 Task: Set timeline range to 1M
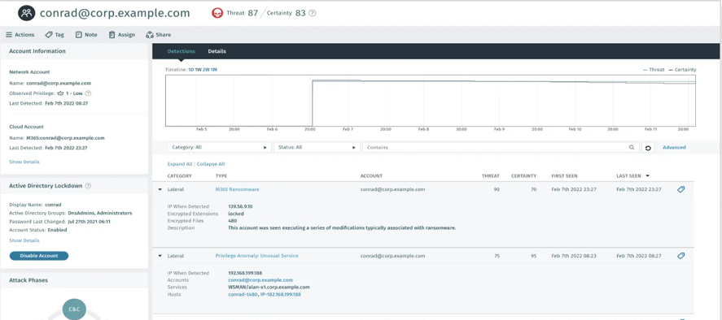213,70
